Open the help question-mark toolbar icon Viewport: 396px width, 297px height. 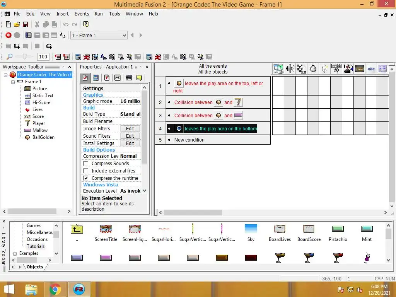85,24
